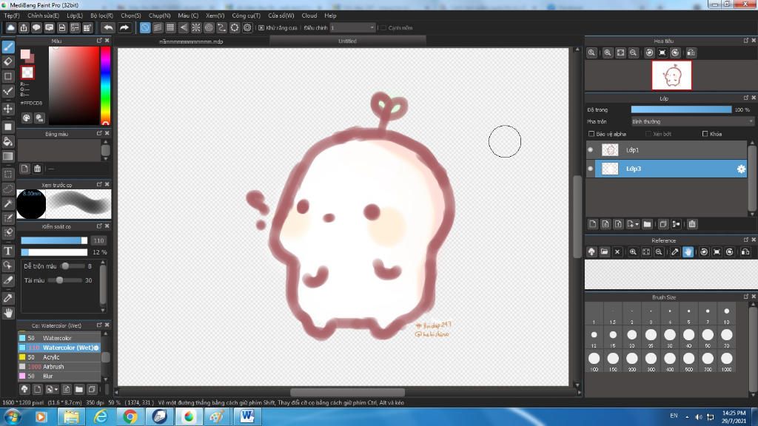Select the Watercolor brush preset
758x426 pixels.
59,338
